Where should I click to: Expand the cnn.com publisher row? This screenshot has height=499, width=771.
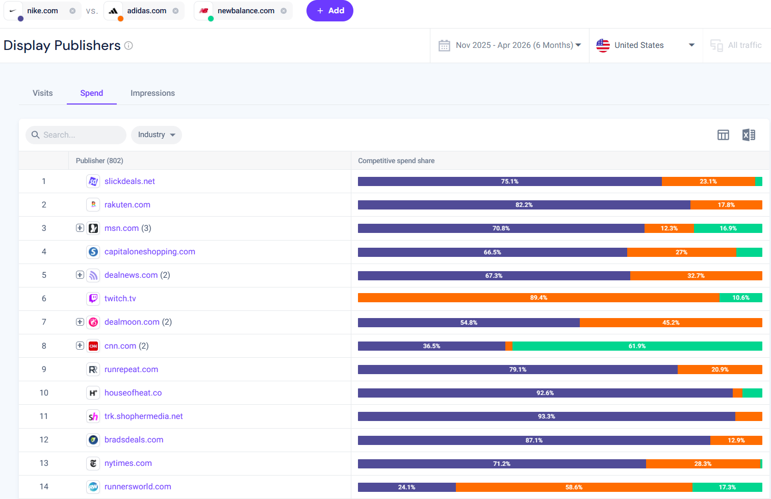(x=80, y=346)
